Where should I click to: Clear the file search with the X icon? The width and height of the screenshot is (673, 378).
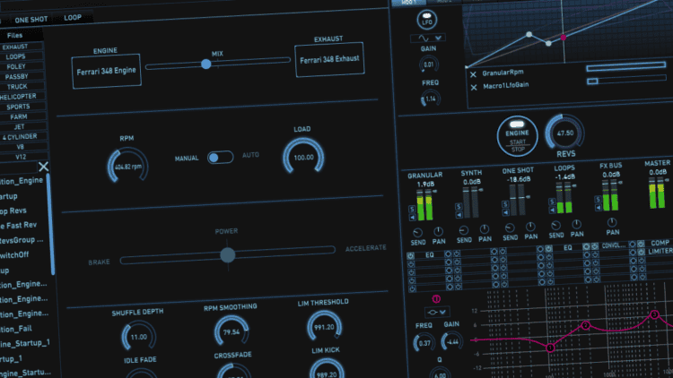click(43, 167)
